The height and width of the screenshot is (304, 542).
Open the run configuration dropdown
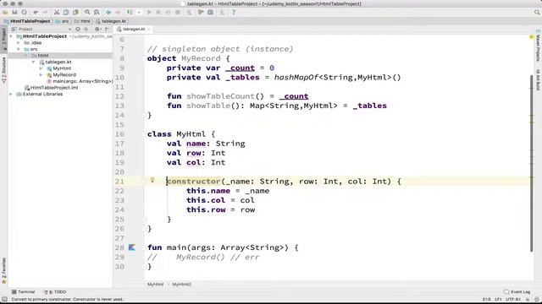(x=139, y=13)
